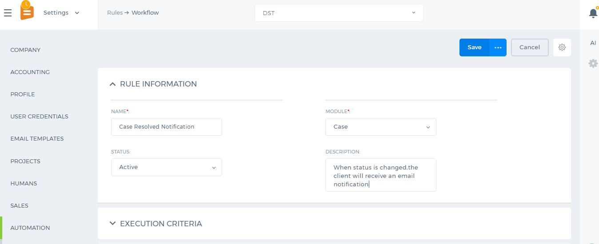
Task: Open the three-dots options next to Save
Action: point(498,47)
